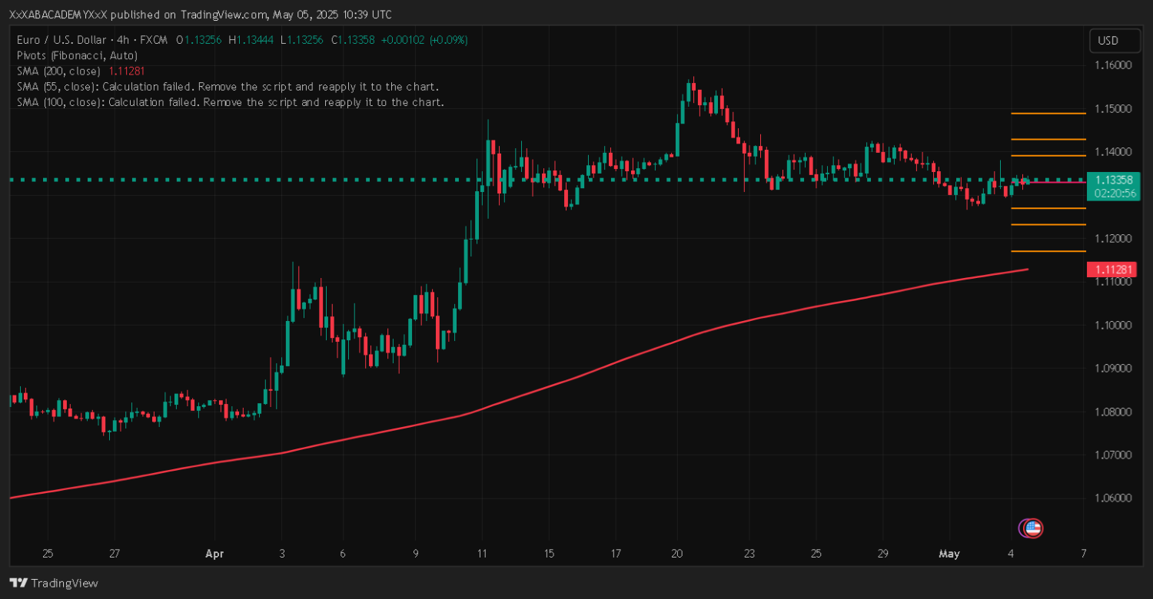Open the USD currency selector
The image size is (1153, 599).
(1108, 41)
